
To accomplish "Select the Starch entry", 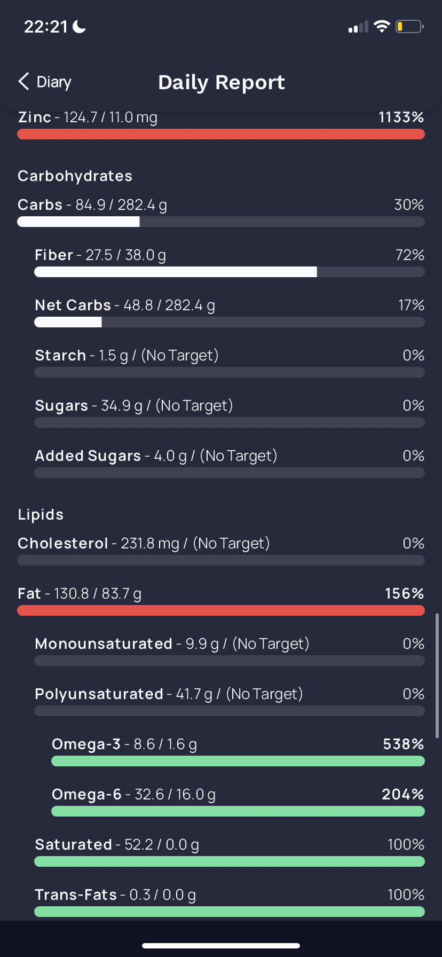I will point(230,363).
